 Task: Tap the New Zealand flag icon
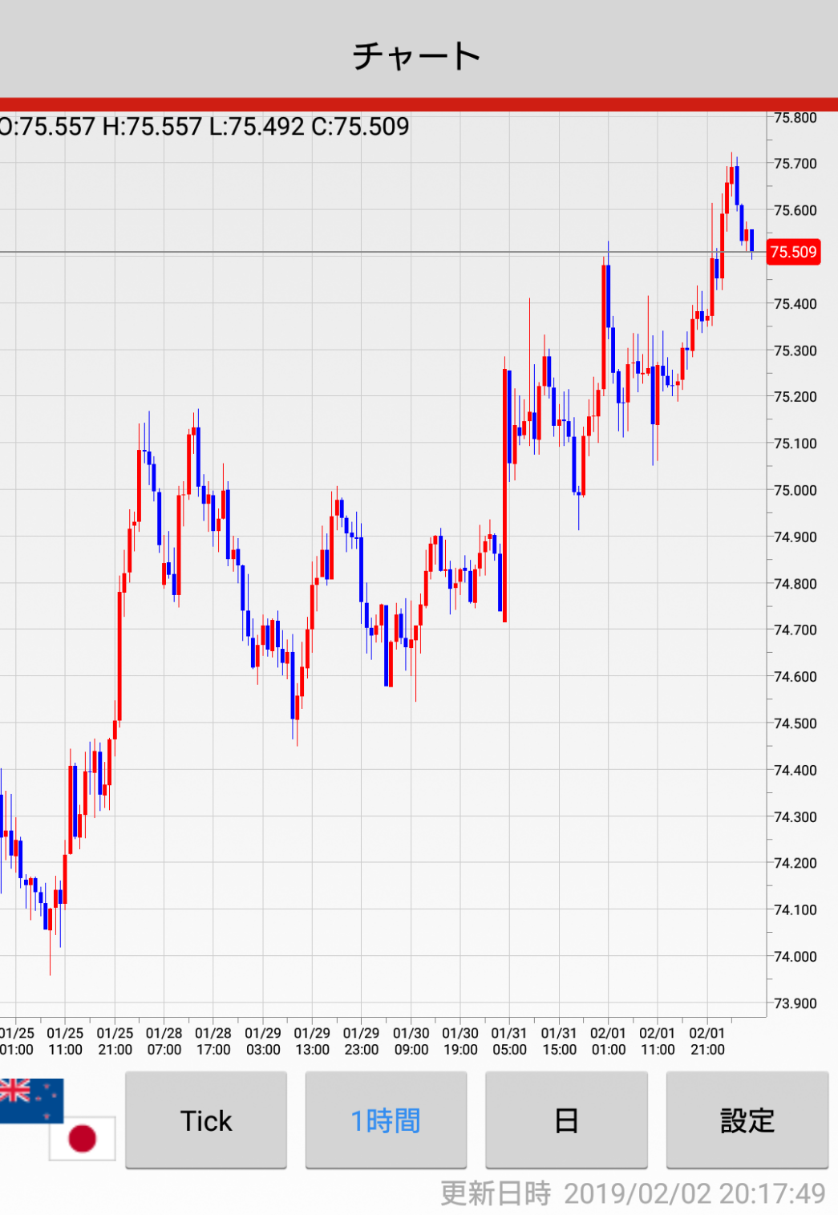(x=30, y=1099)
